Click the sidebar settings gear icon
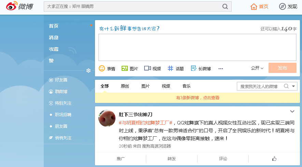Viewport: 302px width, 167px height. coord(88,71)
